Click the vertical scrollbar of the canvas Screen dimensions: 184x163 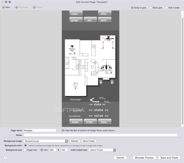coord(182,71)
